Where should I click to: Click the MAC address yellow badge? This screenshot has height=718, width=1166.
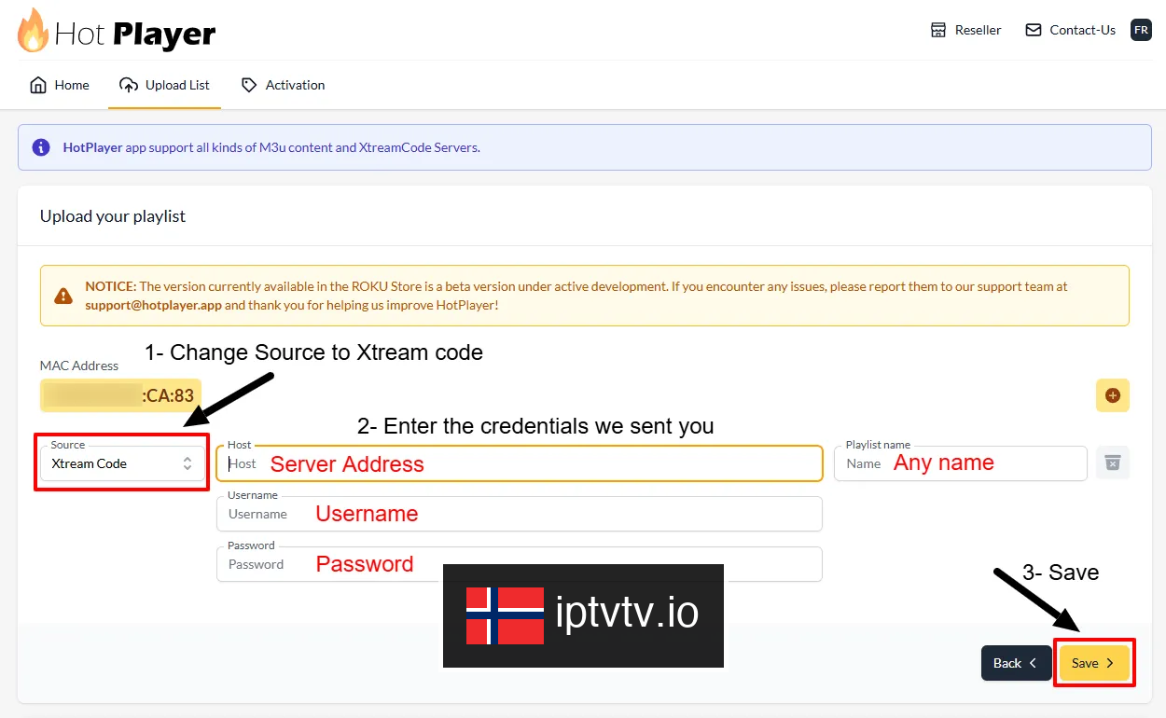pos(121,395)
